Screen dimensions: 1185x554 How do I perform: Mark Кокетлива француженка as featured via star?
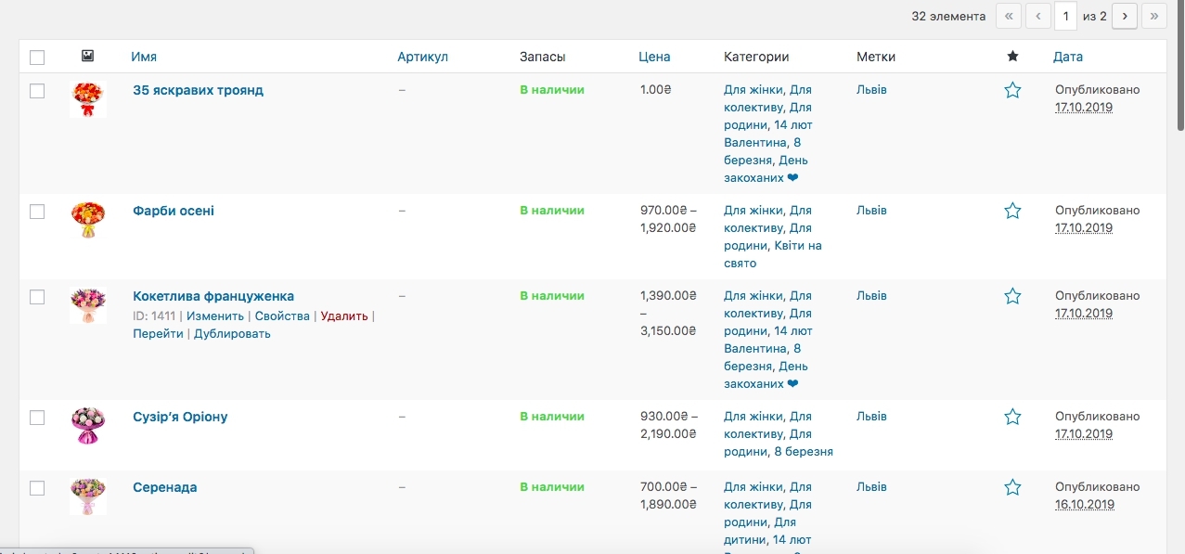pyautogui.click(x=1012, y=296)
